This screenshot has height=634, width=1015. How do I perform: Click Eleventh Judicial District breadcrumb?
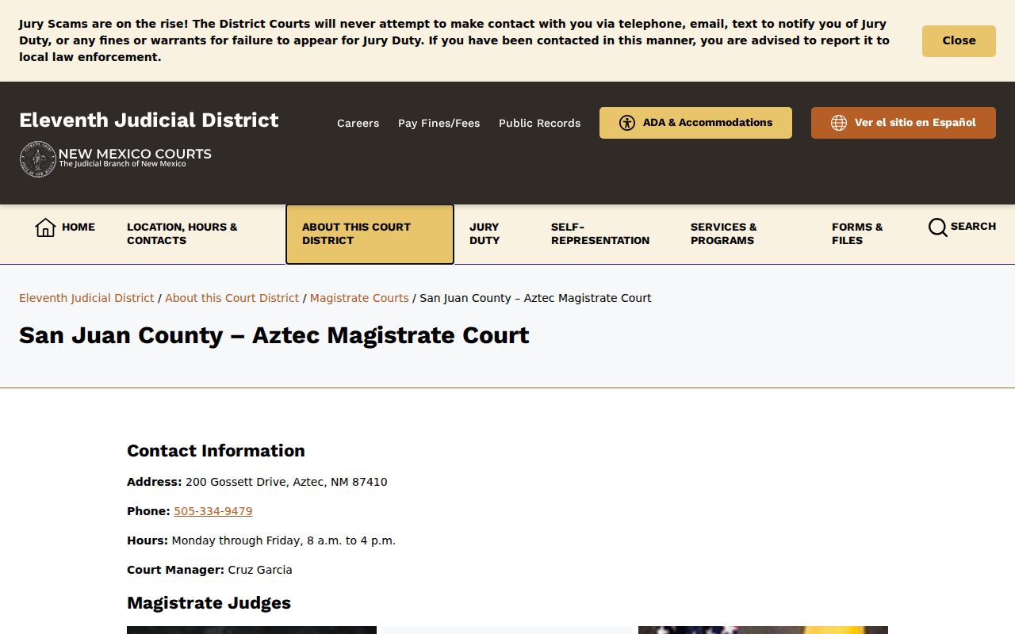pos(86,298)
